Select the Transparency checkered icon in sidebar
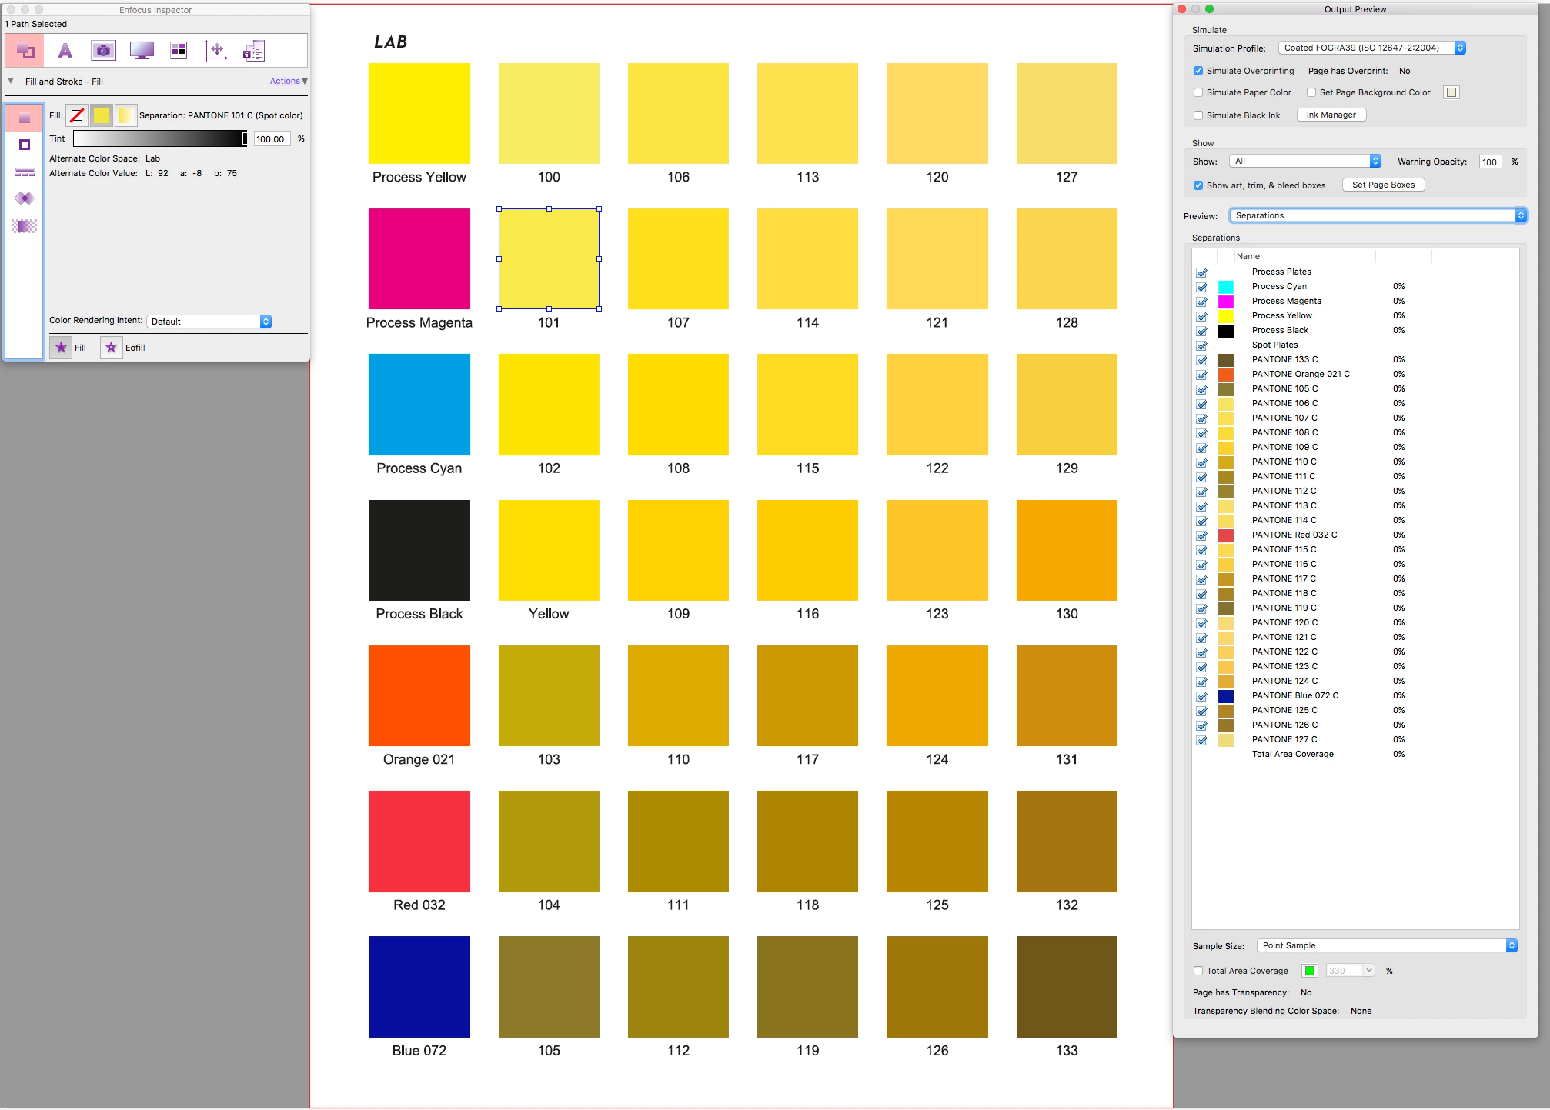This screenshot has width=1550, height=1110. click(x=25, y=226)
